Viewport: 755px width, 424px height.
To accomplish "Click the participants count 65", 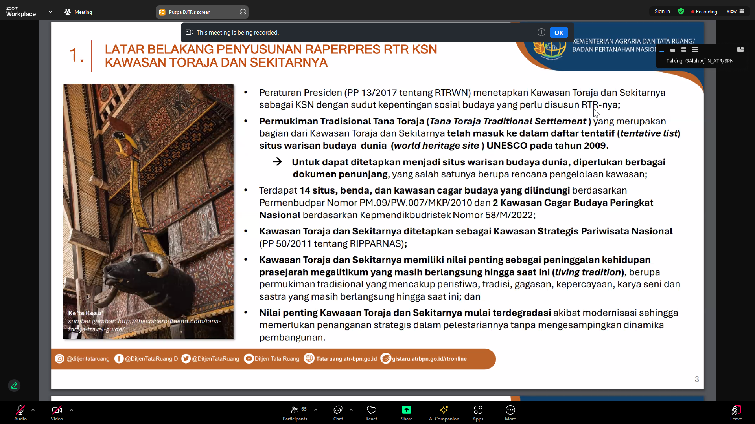I will (304, 409).
